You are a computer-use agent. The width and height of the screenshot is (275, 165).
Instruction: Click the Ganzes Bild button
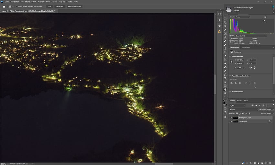pyautogui.click(x=60, y=6)
